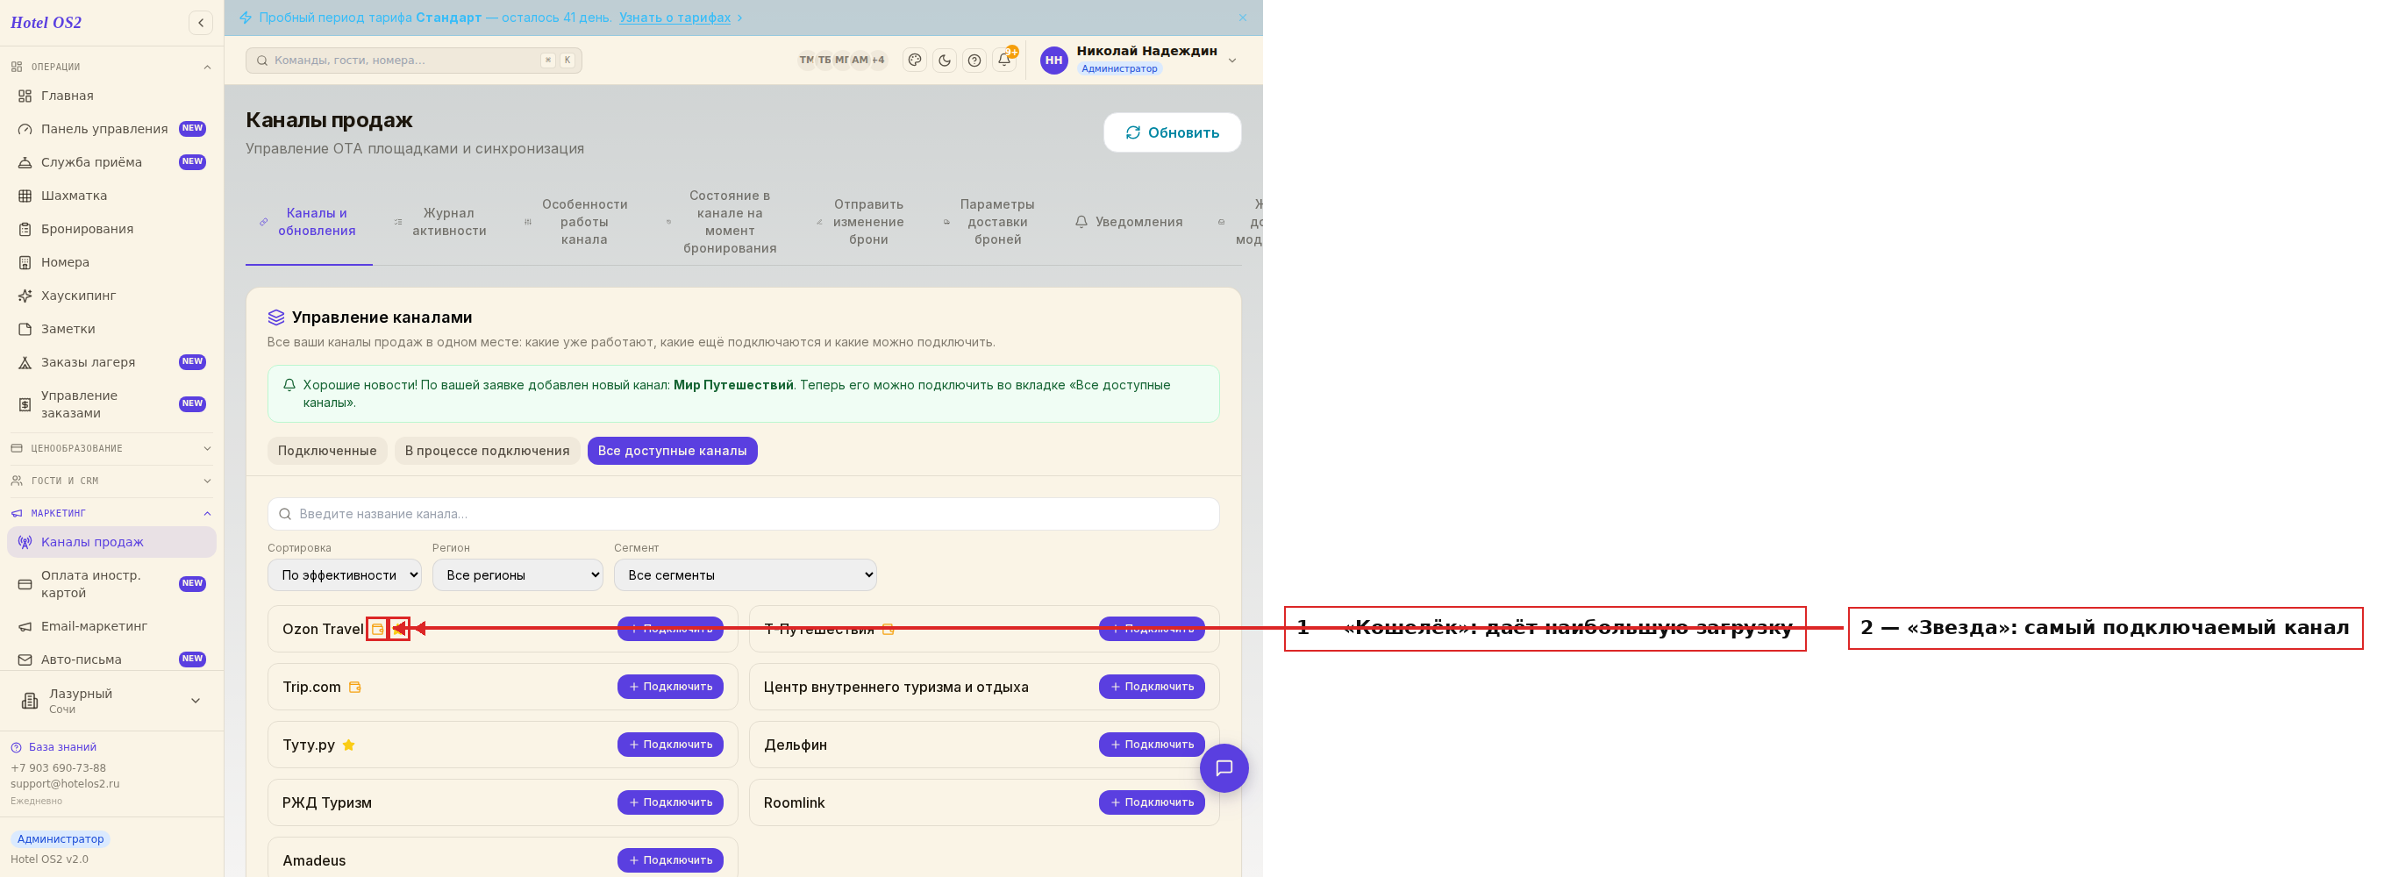Open the Сортировка dropdown
The image size is (2384, 877).
(x=345, y=574)
